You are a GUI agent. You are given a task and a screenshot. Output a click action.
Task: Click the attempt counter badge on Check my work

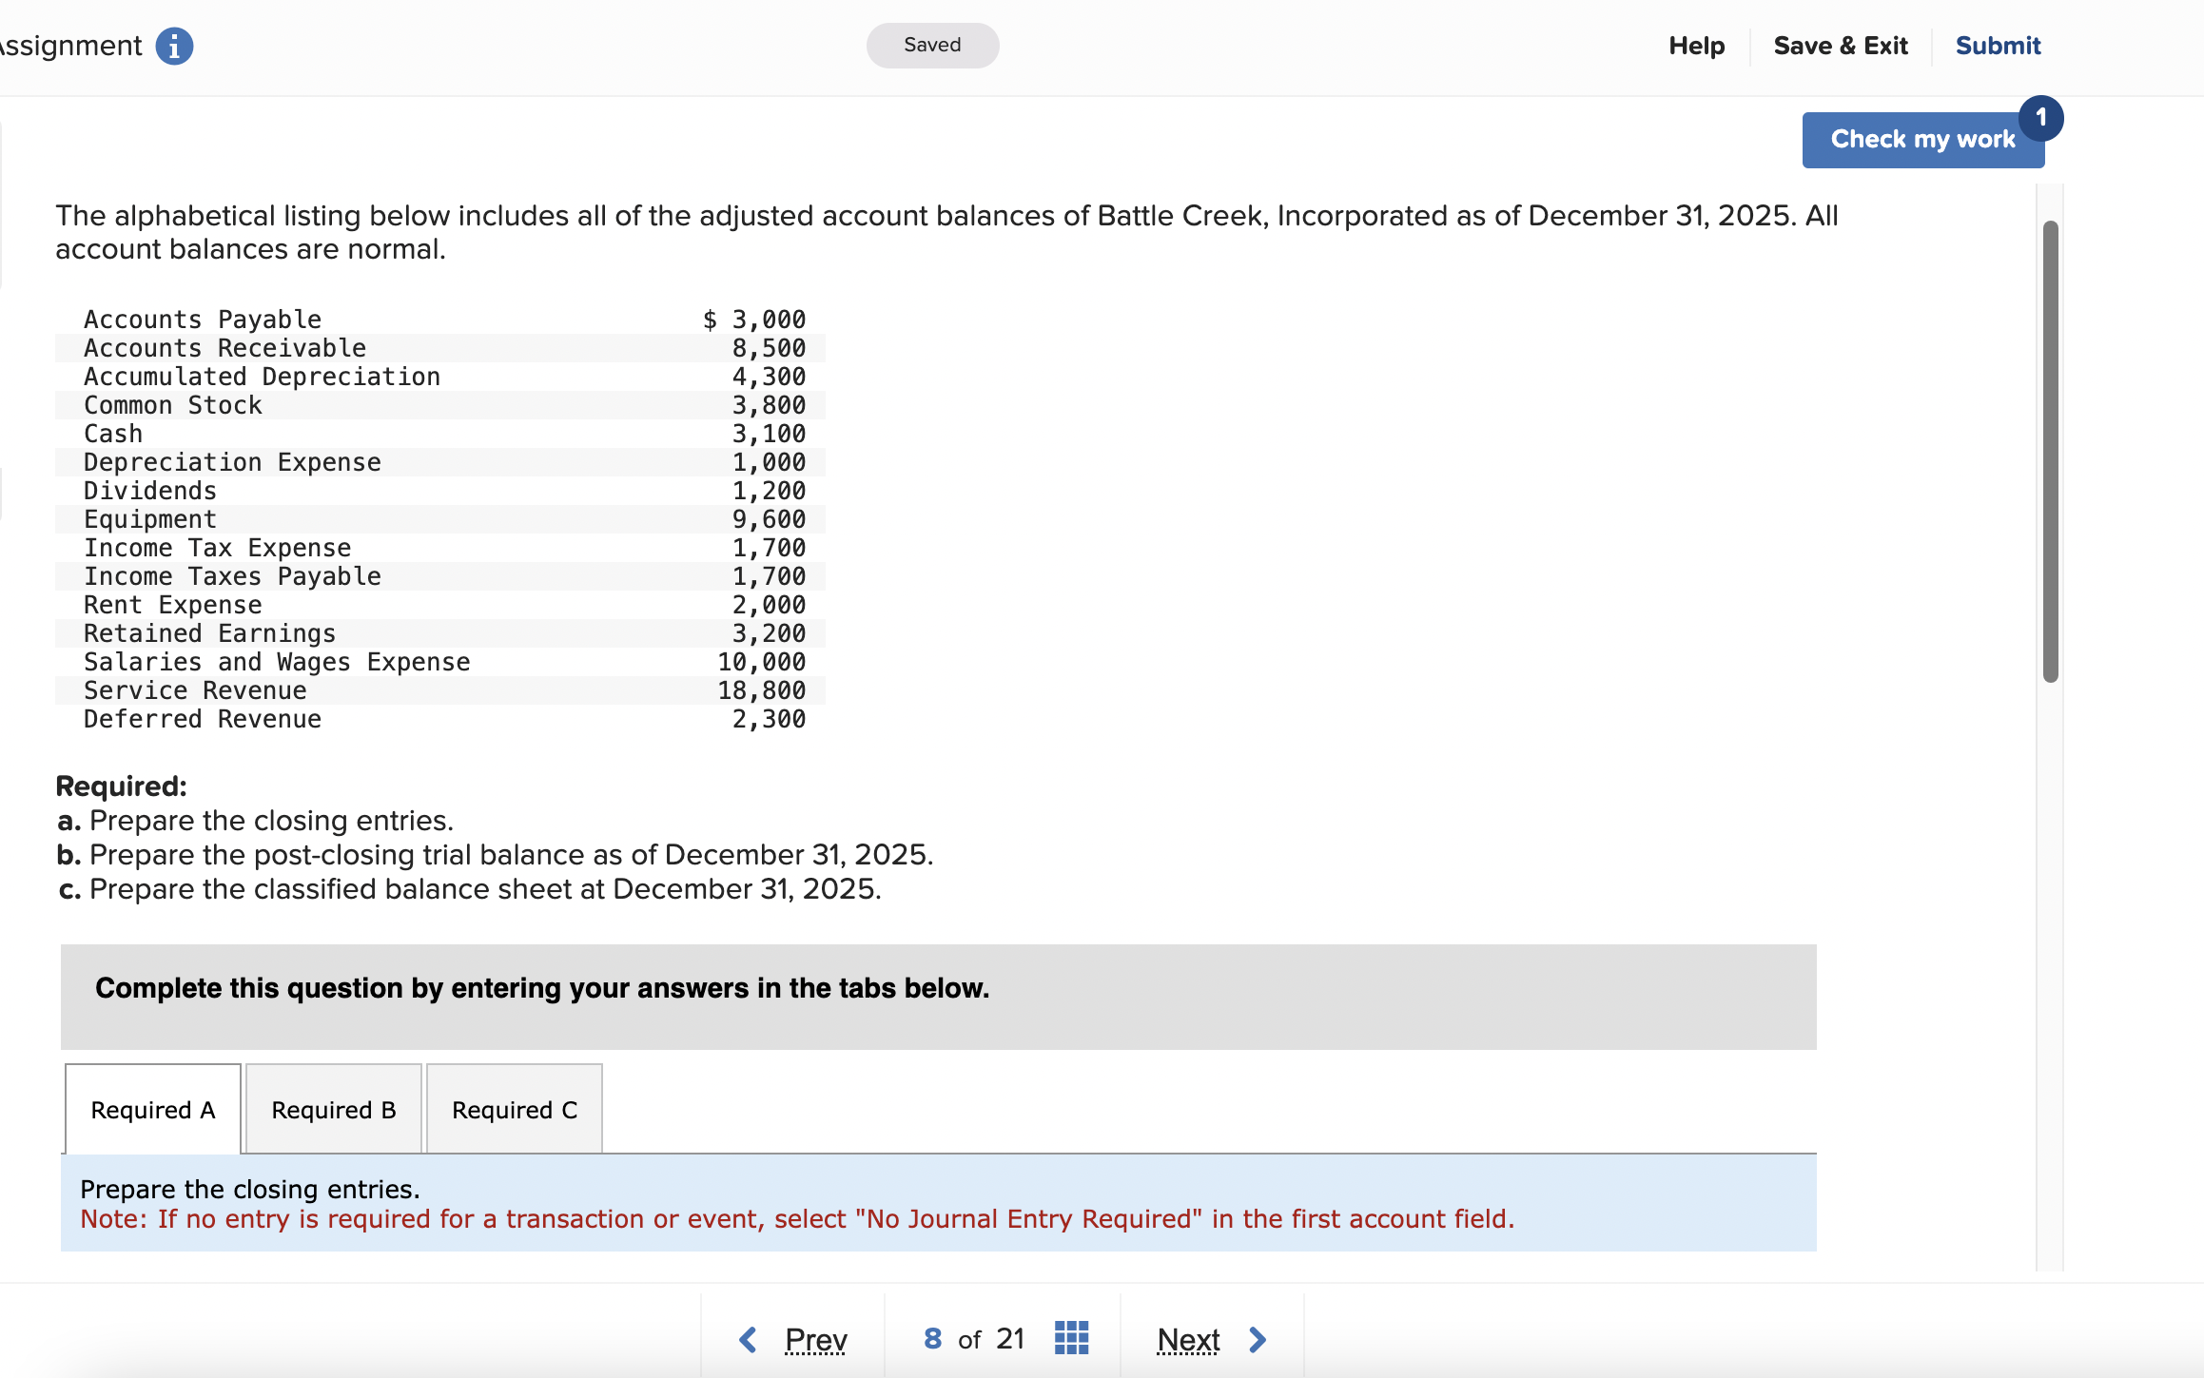click(2041, 116)
